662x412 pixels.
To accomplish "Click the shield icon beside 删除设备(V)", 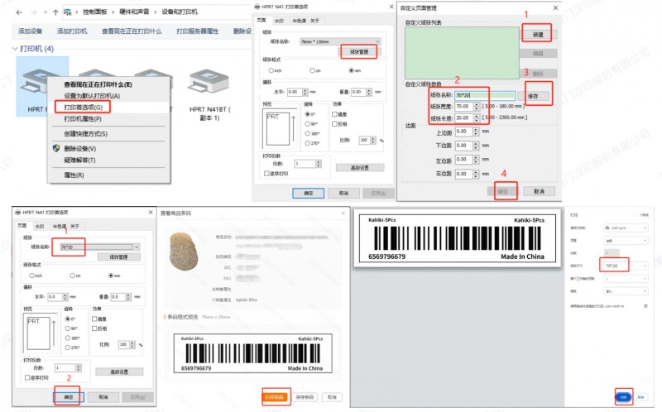I will pyautogui.click(x=56, y=148).
